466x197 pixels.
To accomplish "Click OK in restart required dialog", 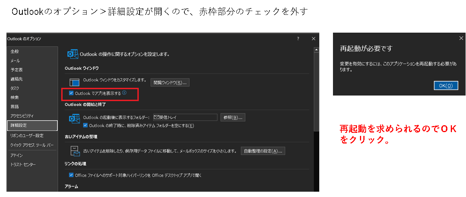I will tap(446, 85).
